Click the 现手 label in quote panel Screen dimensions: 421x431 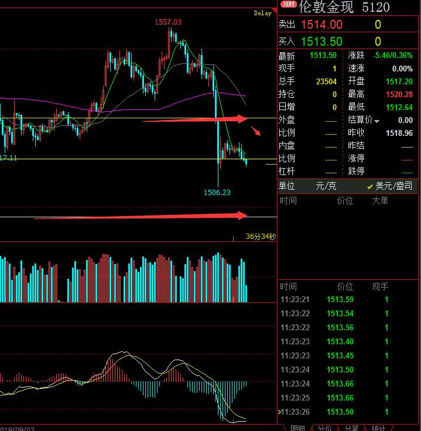coord(286,68)
